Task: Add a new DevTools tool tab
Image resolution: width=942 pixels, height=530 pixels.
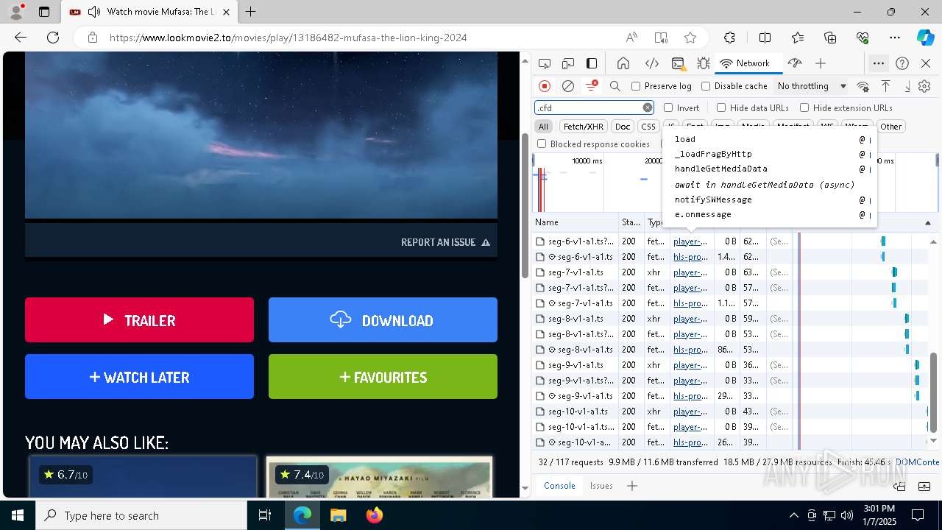Action: (x=821, y=63)
